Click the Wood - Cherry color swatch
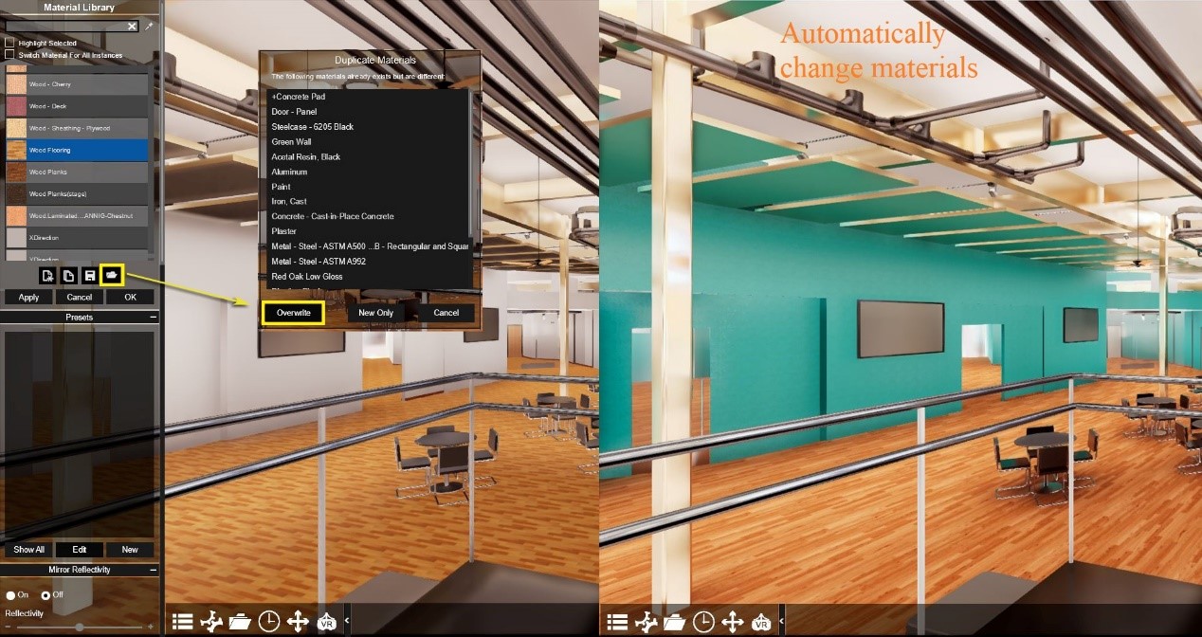The width and height of the screenshot is (1202, 637). 16,84
